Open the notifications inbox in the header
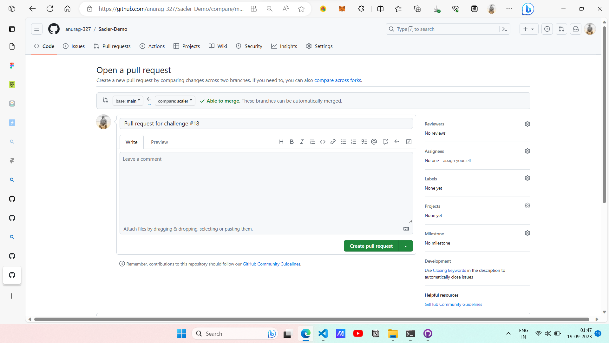 point(575,29)
